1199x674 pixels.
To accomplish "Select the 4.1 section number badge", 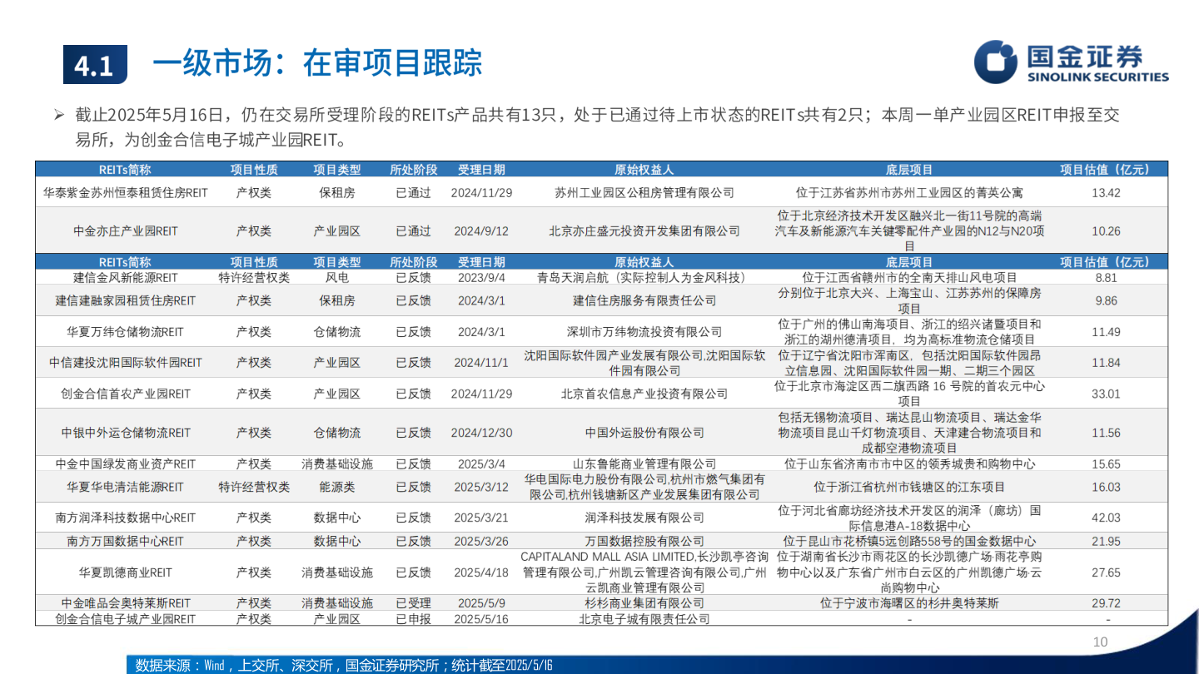I will [95, 65].
